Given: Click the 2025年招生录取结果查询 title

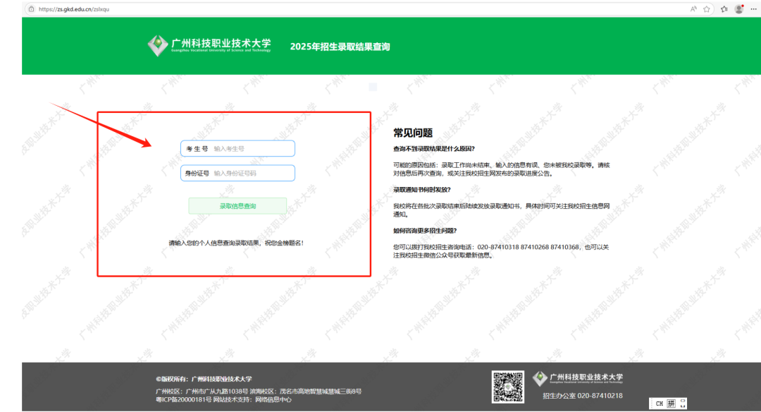Looking at the screenshot, I should coord(340,47).
